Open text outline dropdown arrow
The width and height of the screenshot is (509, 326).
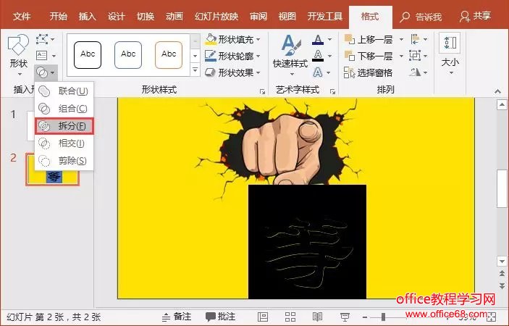click(x=330, y=56)
